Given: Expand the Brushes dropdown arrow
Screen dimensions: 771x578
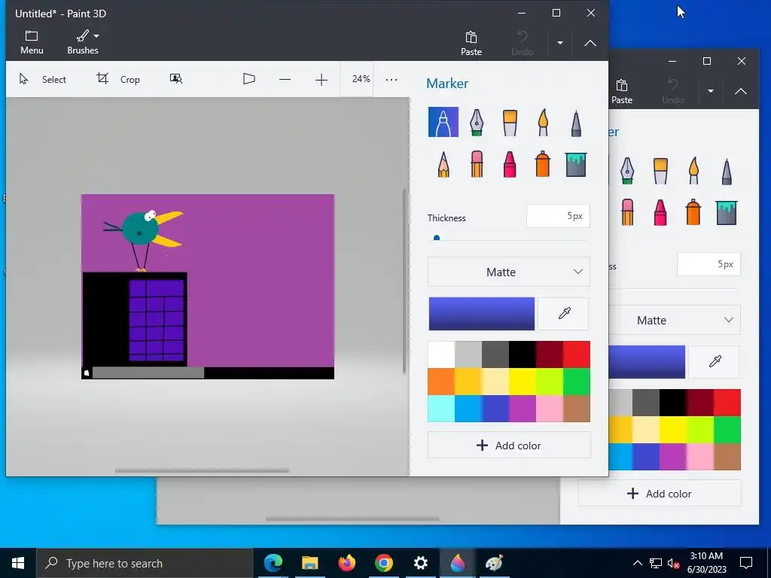Looking at the screenshot, I should (x=96, y=36).
